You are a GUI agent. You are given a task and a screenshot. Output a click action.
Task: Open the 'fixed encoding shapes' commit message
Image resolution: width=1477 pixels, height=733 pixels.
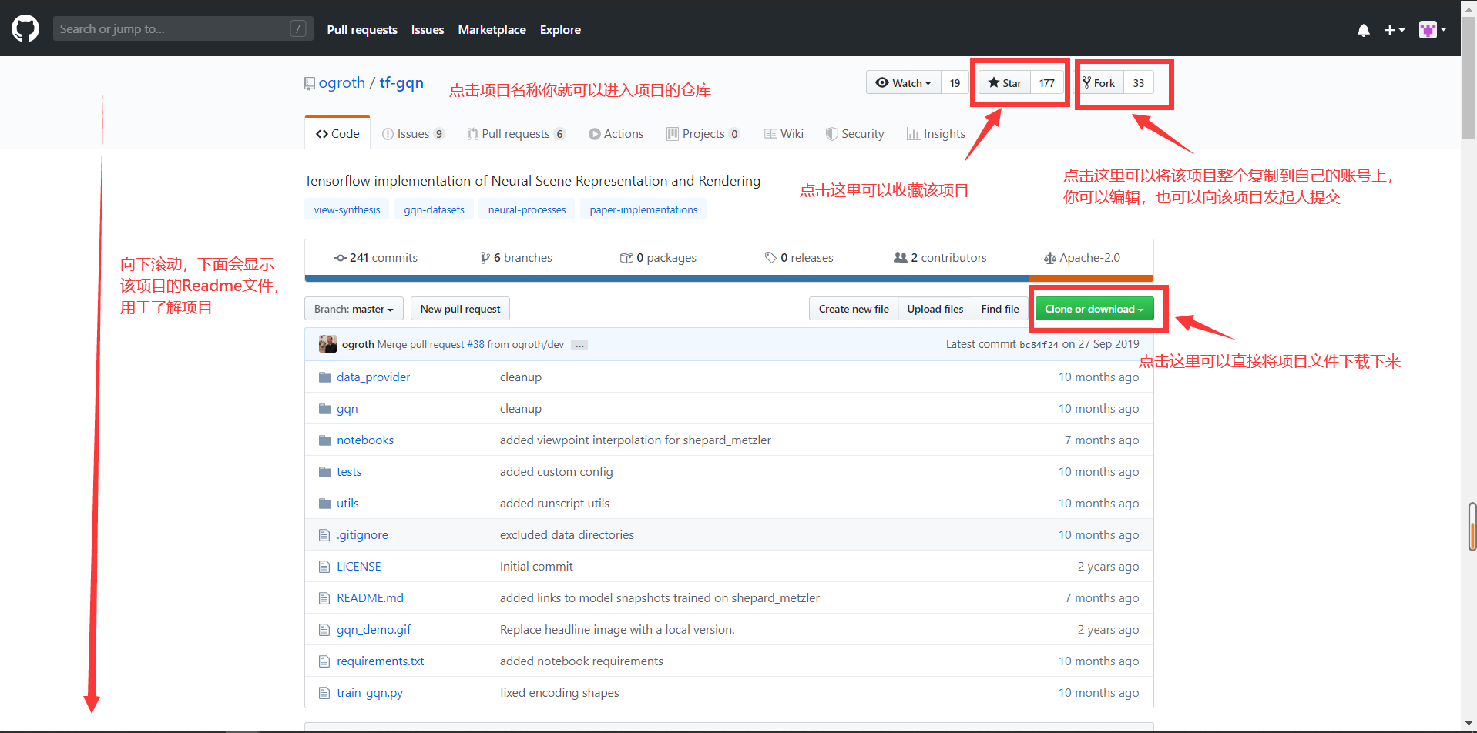pyautogui.click(x=559, y=692)
